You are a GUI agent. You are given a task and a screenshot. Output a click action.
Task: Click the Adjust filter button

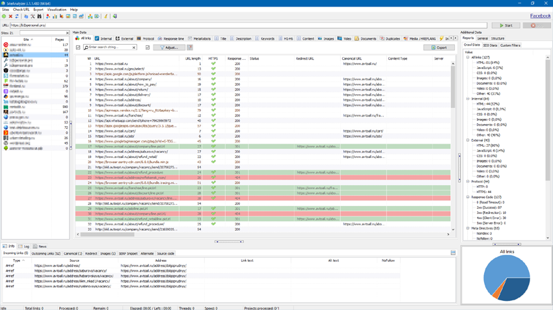169,47
